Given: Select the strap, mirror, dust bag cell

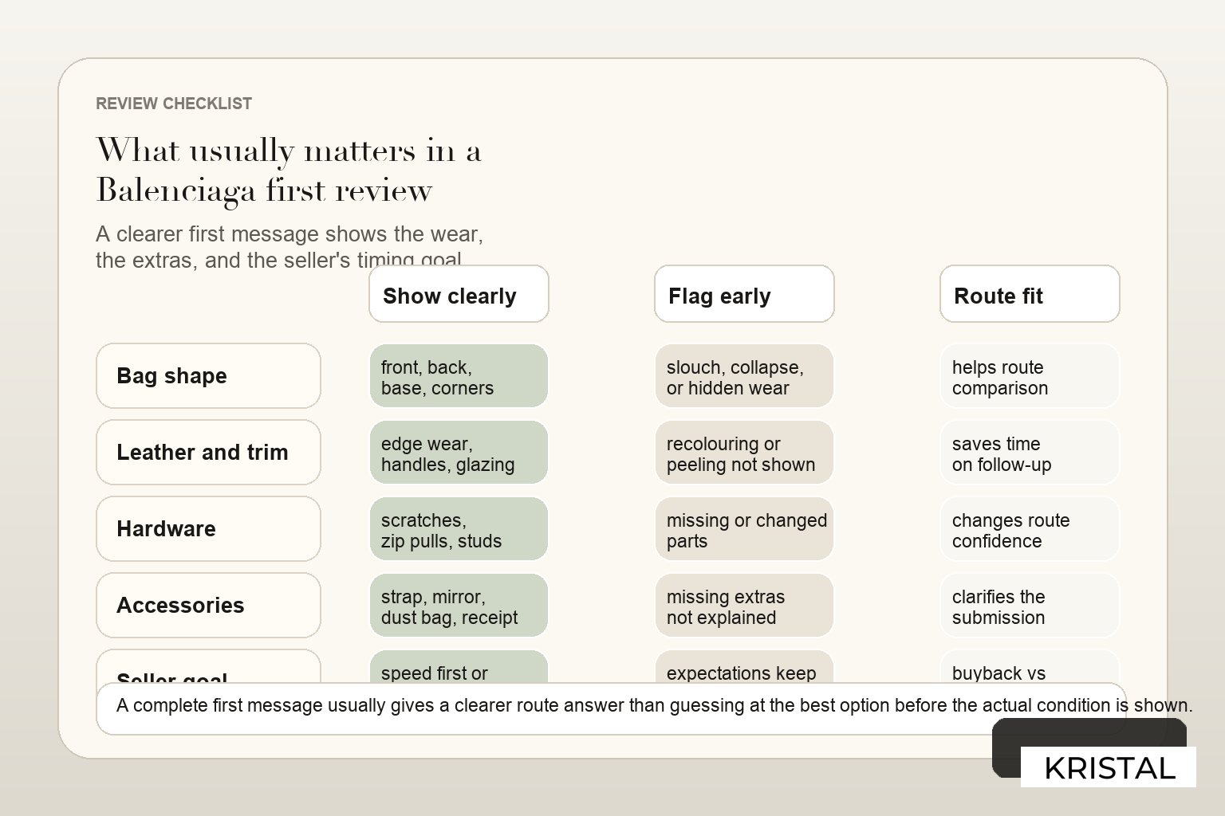Looking at the screenshot, I should [x=459, y=606].
